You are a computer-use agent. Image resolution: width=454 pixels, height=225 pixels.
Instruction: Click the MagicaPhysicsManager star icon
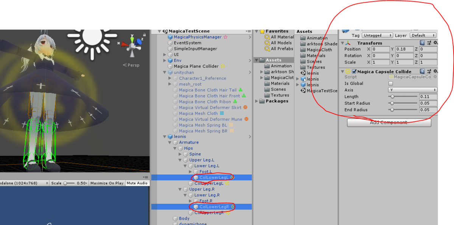[x=225, y=37]
